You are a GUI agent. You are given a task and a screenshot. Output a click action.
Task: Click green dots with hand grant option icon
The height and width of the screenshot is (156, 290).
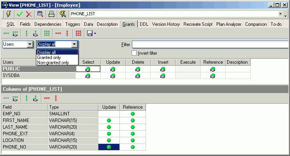pos(15,34)
